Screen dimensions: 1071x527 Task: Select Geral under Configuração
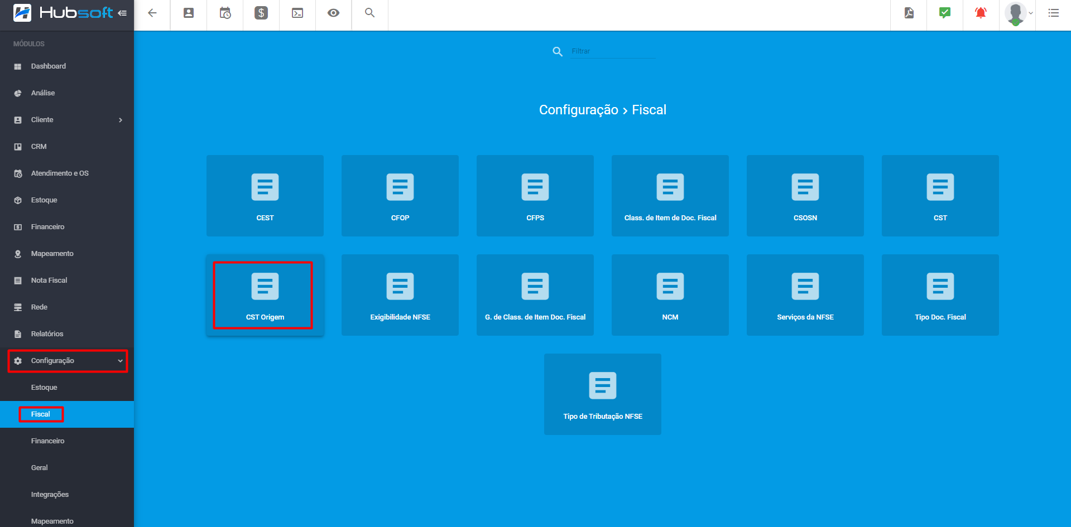[67, 468]
